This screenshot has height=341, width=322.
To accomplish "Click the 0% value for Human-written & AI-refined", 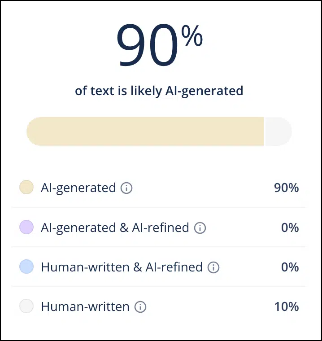I will point(290,267).
